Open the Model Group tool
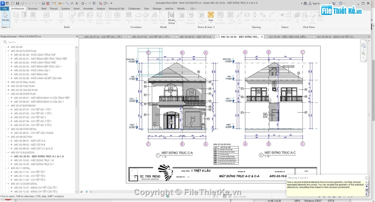Screen dimensions: 375x202 171,18
